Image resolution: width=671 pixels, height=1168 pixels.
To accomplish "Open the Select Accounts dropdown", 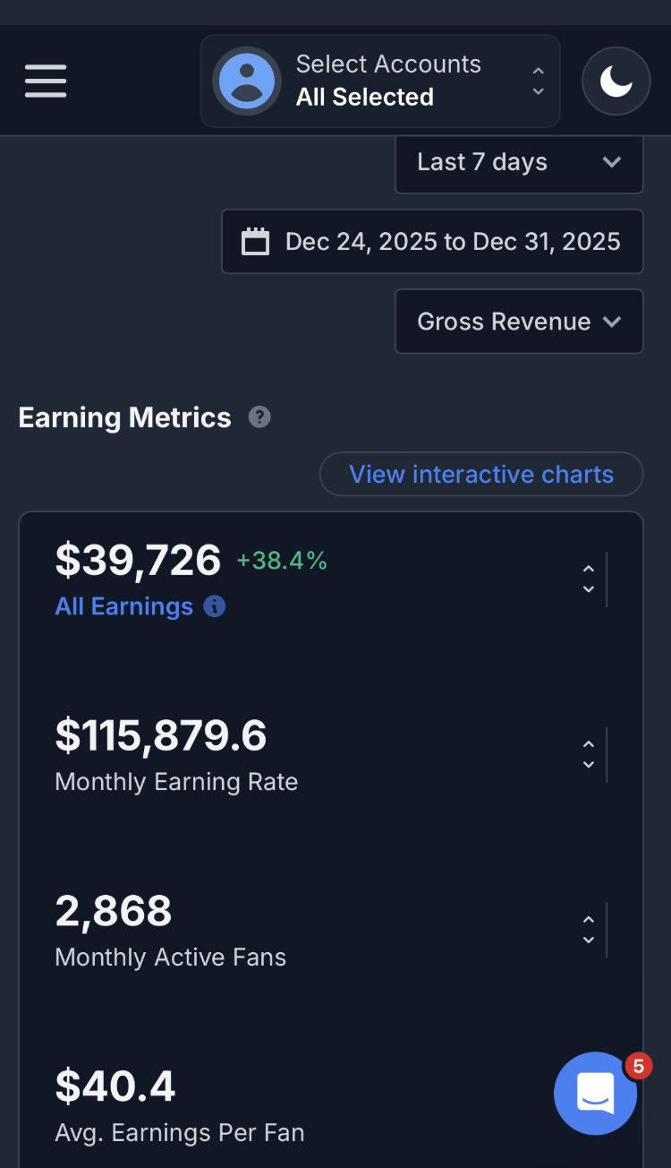I will (380, 81).
